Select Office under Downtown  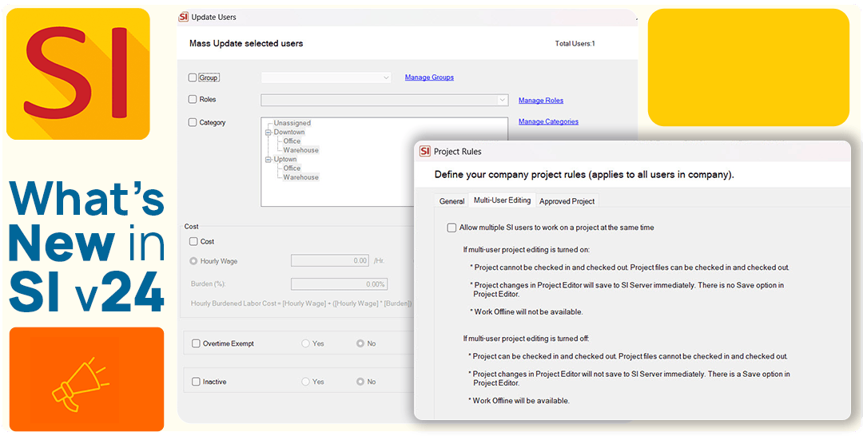coord(292,141)
